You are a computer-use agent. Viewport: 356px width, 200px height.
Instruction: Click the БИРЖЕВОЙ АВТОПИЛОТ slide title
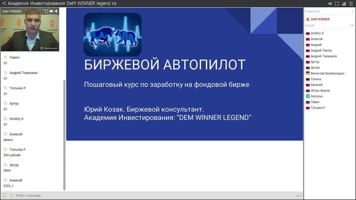[x=165, y=64]
